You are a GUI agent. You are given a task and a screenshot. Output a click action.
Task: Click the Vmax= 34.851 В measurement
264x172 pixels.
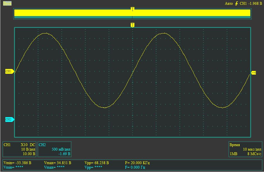(x=58, y=163)
